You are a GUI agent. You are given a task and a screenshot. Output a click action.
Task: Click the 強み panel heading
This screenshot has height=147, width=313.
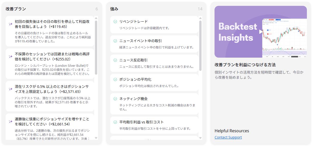[x=114, y=9]
